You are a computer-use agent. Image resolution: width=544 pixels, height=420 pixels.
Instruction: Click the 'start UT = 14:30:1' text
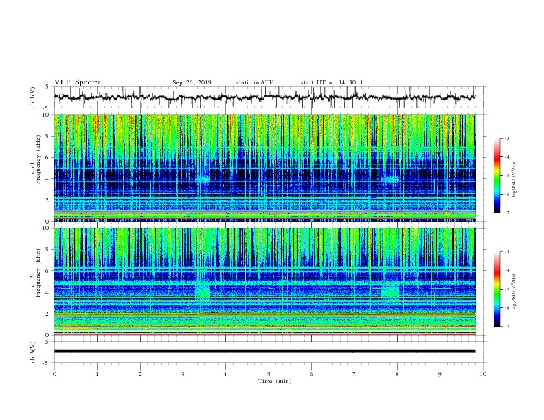click(332, 82)
